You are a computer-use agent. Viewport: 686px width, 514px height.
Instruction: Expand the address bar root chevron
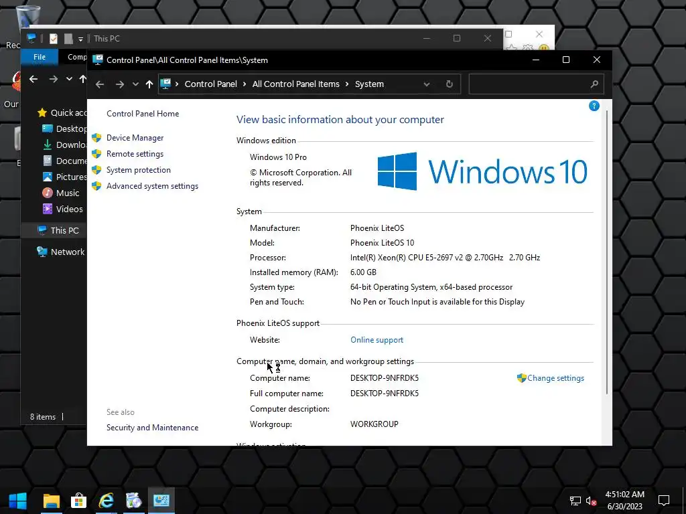point(177,84)
